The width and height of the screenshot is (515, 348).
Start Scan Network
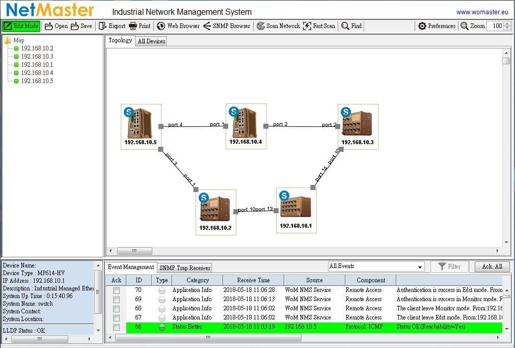coord(260,26)
